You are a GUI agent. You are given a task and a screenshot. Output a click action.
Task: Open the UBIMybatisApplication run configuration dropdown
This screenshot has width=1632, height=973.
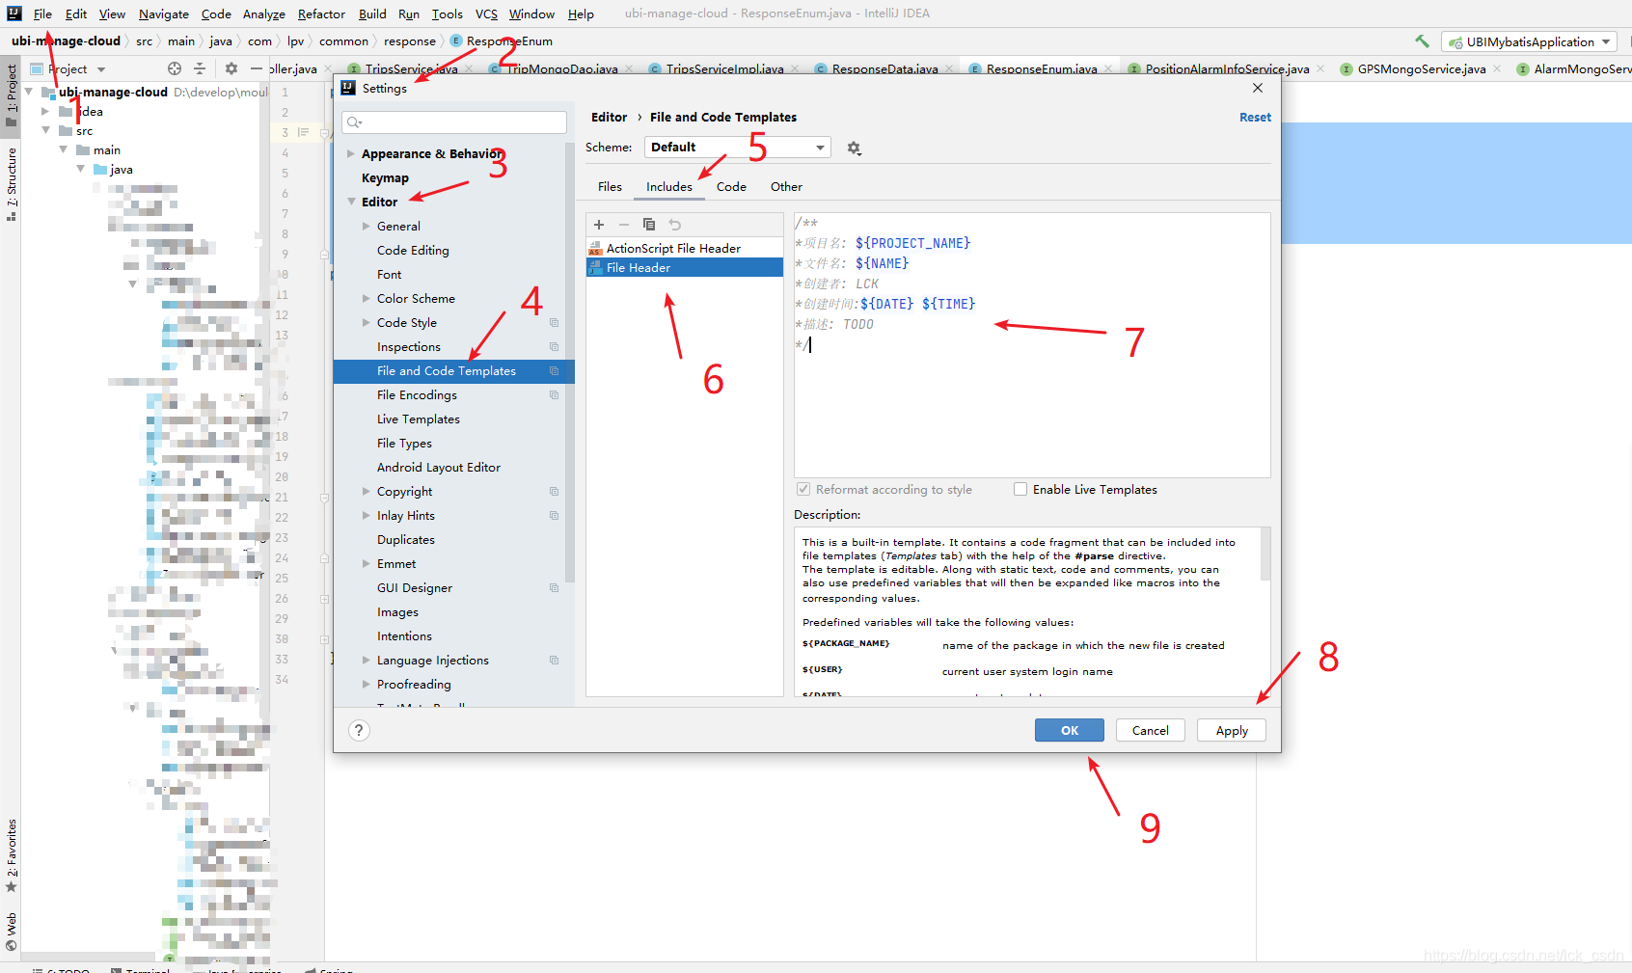point(1530,41)
